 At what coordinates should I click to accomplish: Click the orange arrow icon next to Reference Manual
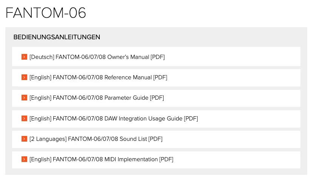click(24, 77)
